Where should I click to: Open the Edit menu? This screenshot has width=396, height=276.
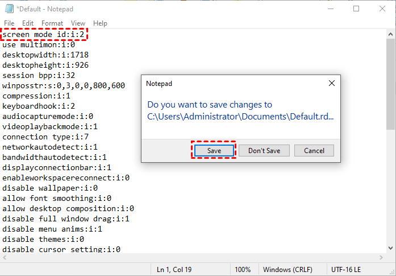28,23
